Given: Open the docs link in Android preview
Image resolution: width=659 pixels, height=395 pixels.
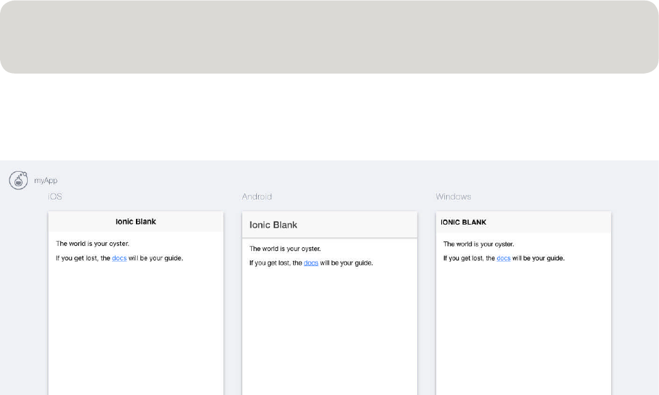Looking at the screenshot, I should tap(311, 263).
